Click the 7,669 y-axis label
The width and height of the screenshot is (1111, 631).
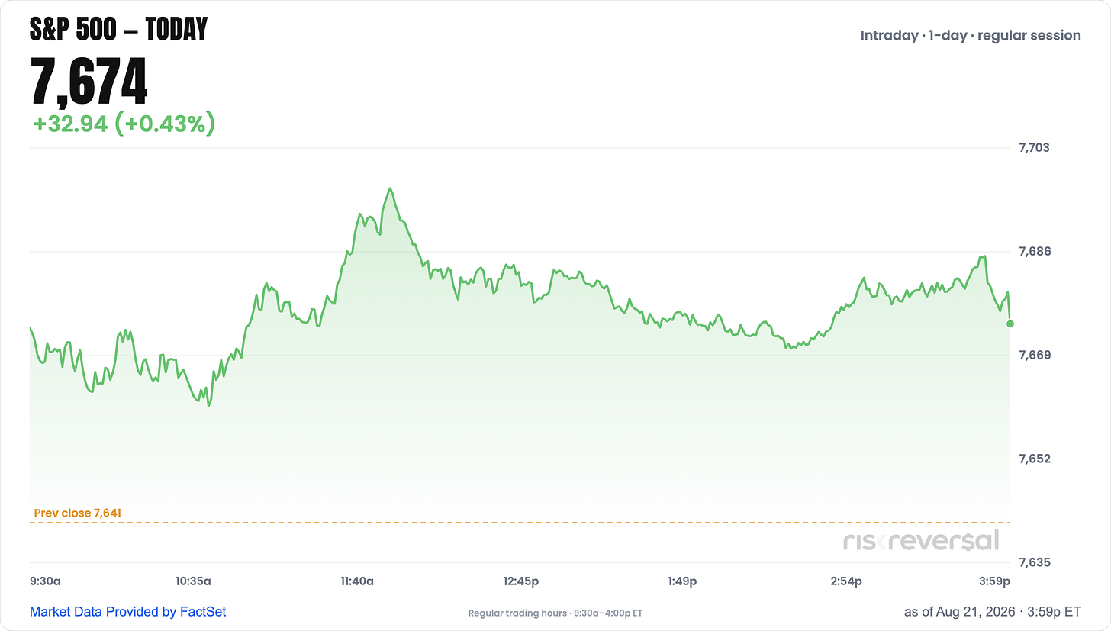point(1034,355)
